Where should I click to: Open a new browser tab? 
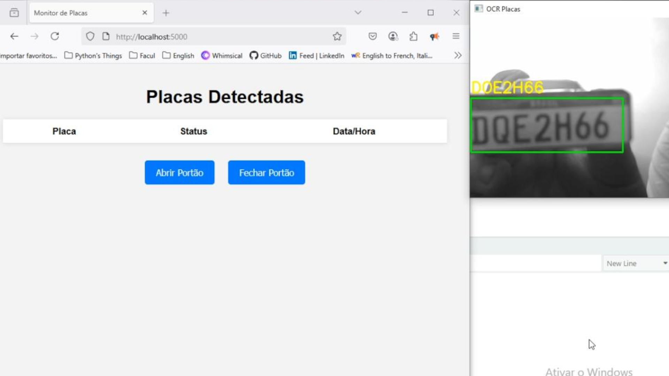click(166, 13)
